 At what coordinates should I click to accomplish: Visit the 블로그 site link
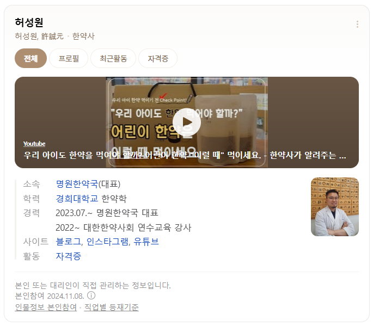69,242
